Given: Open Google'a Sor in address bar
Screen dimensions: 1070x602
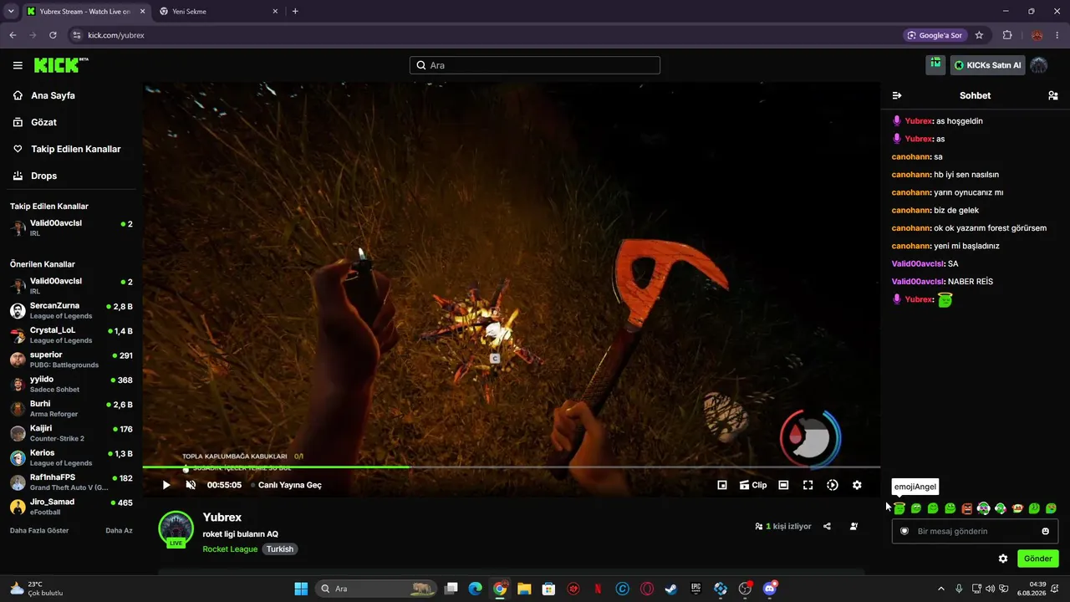Looking at the screenshot, I should coord(935,35).
